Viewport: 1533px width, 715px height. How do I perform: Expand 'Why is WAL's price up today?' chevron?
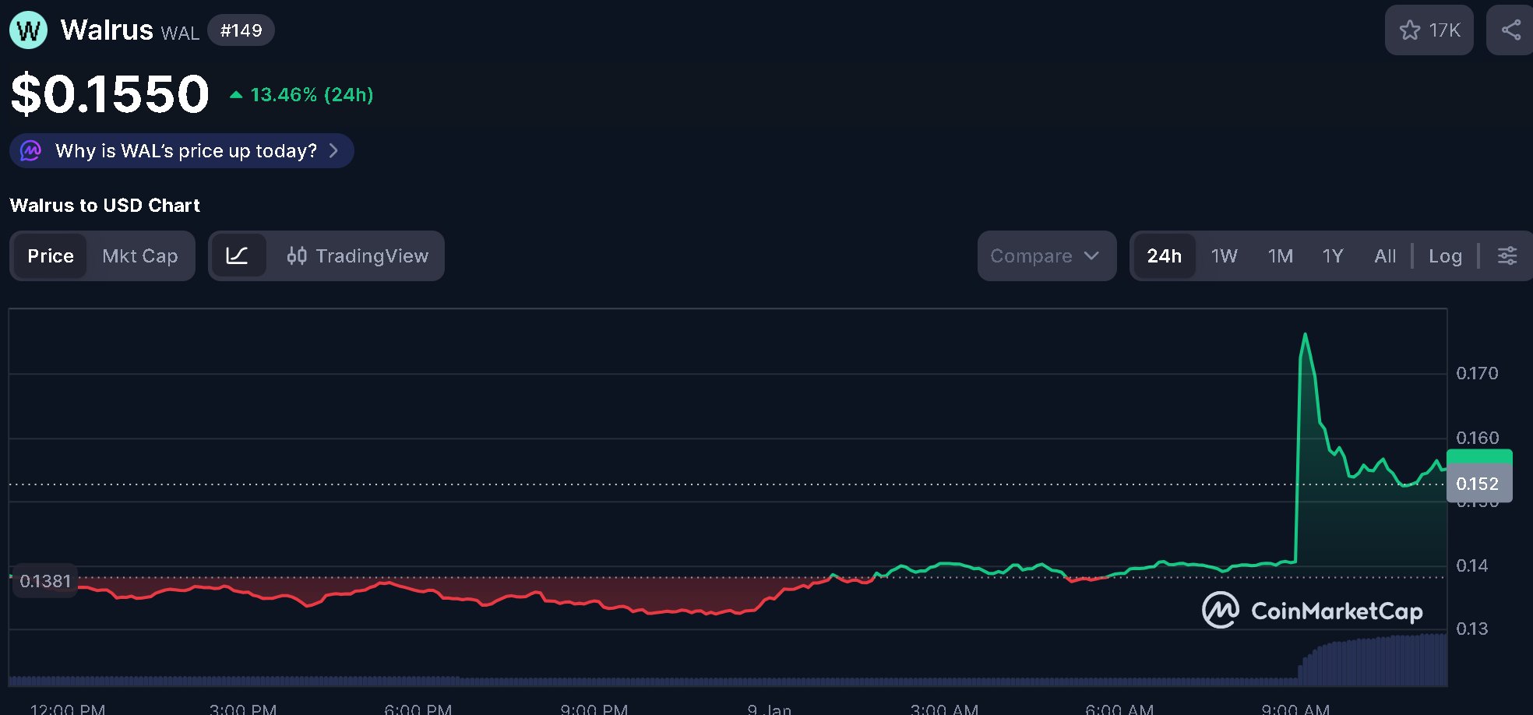point(333,150)
